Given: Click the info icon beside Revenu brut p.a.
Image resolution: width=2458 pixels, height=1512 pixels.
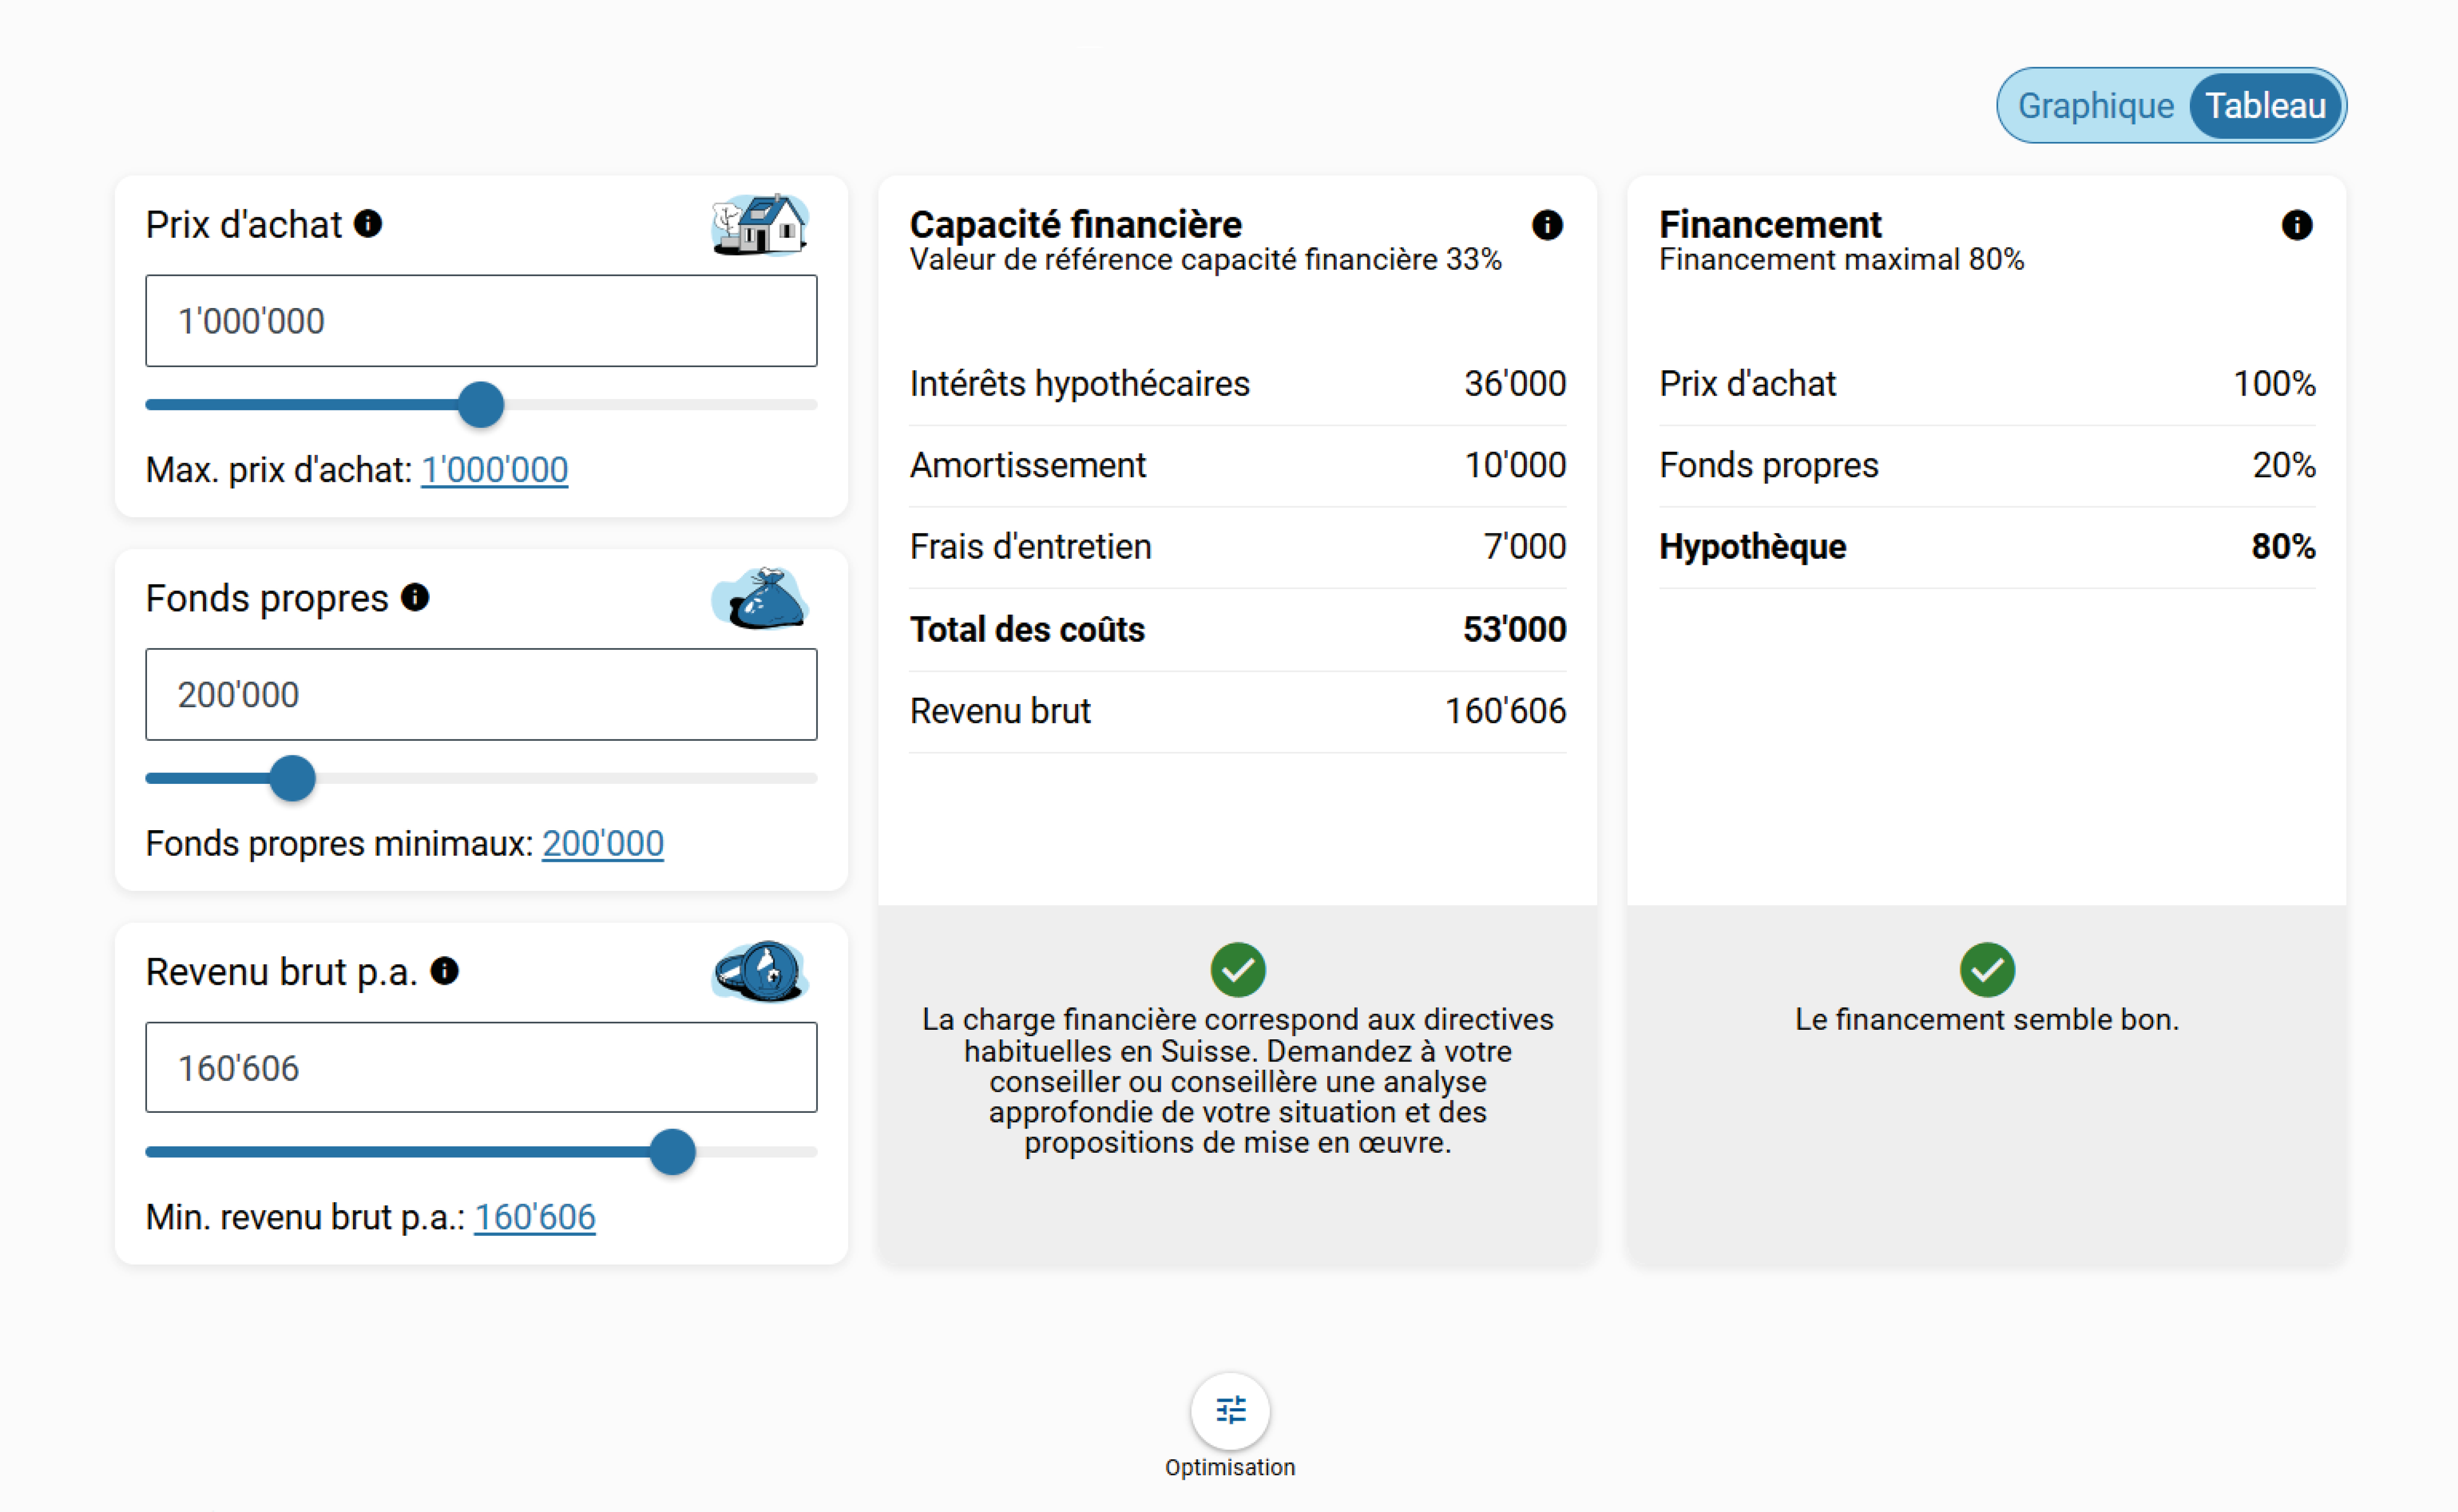Looking at the screenshot, I should tap(445, 970).
